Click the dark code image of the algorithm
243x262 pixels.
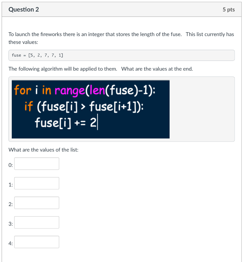(91, 109)
